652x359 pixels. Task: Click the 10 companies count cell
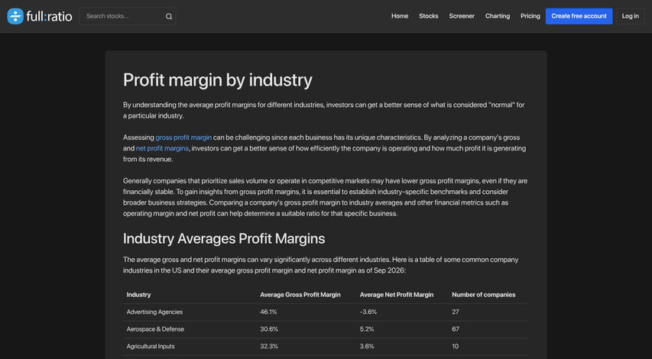tap(456, 346)
